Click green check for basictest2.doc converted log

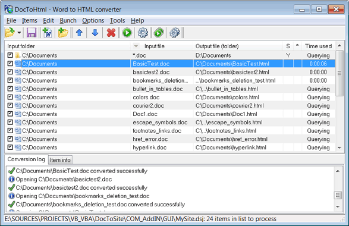[x=11, y=187]
